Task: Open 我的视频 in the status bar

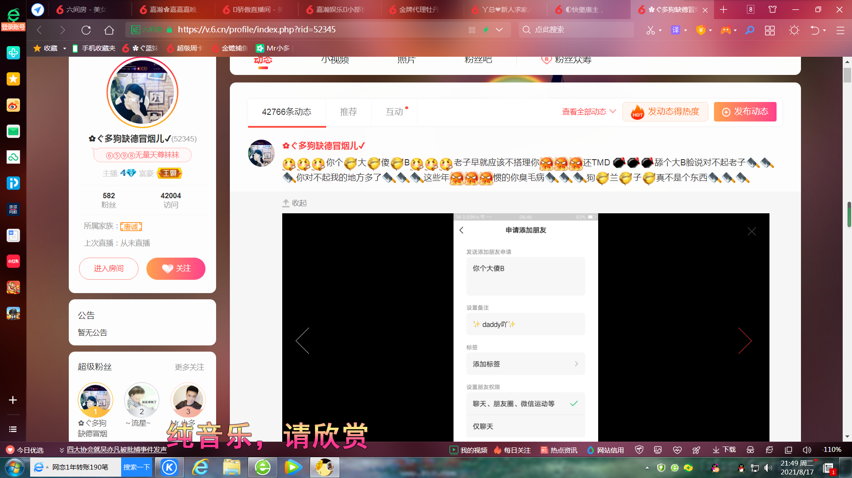Action: (469, 450)
